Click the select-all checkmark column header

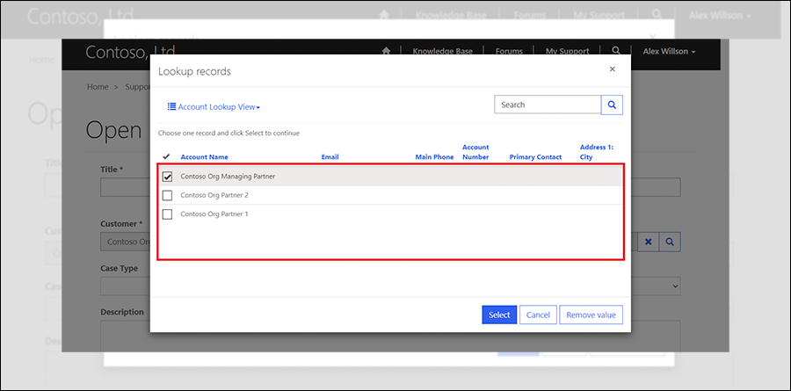click(166, 156)
